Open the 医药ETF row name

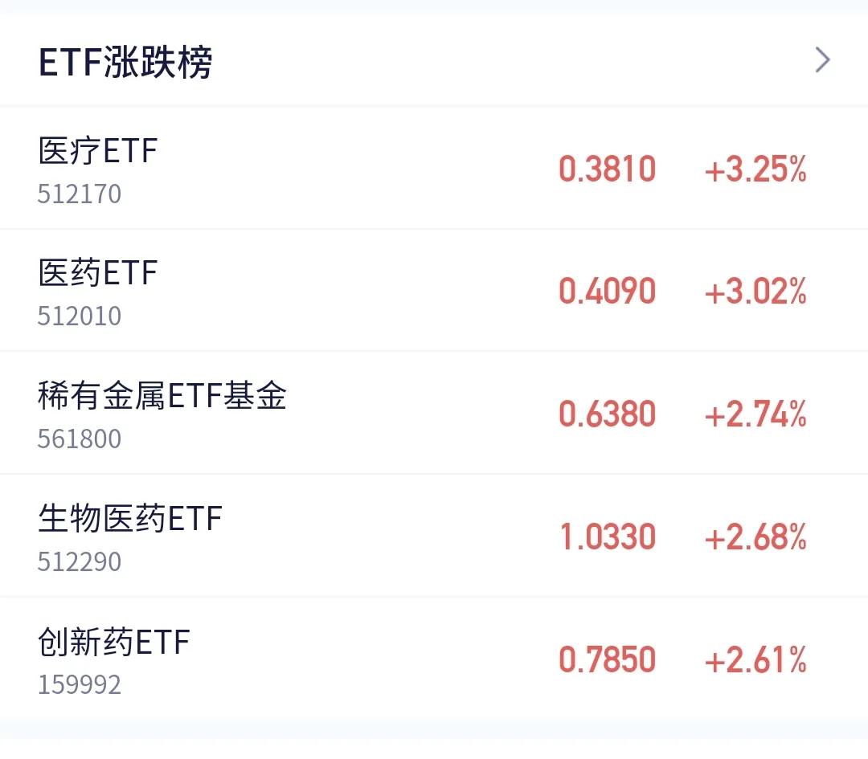pyautogui.click(x=98, y=273)
